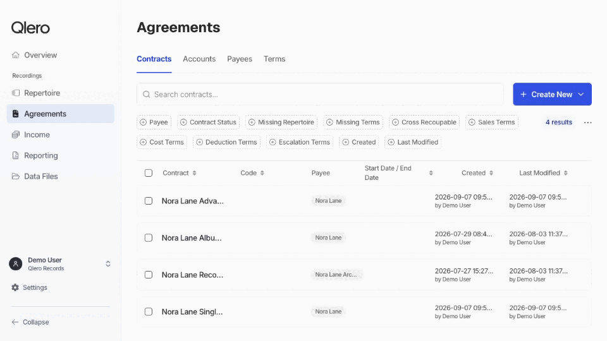
Task: Check the Nora Lane Reco... row checkbox
Action: point(149,275)
